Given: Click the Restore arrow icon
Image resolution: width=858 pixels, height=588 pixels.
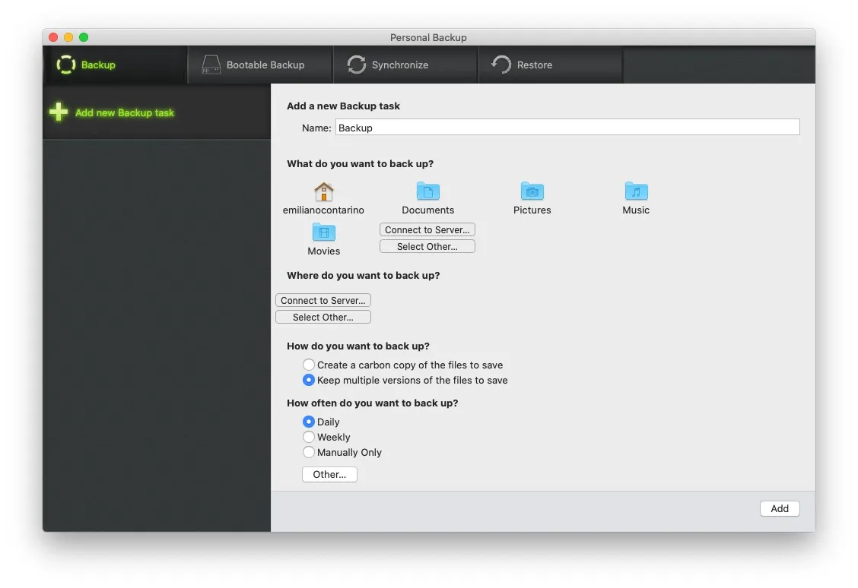Looking at the screenshot, I should [x=500, y=65].
